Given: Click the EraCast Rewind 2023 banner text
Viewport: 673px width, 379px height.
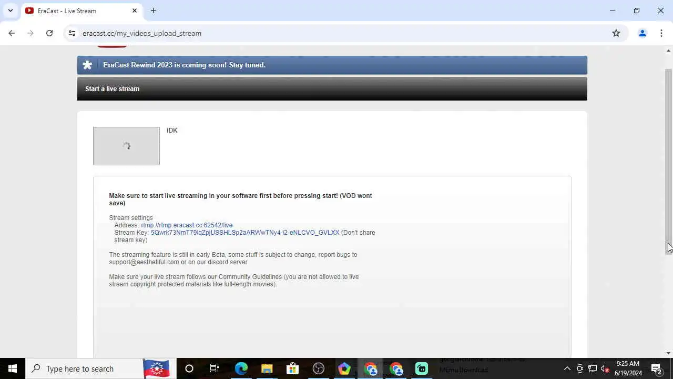Looking at the screenshot, I should click(x=185, y=65).
